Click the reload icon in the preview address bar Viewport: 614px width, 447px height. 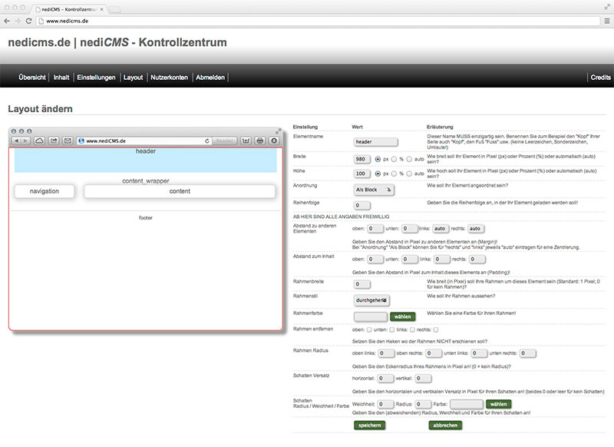coord(207,141)
